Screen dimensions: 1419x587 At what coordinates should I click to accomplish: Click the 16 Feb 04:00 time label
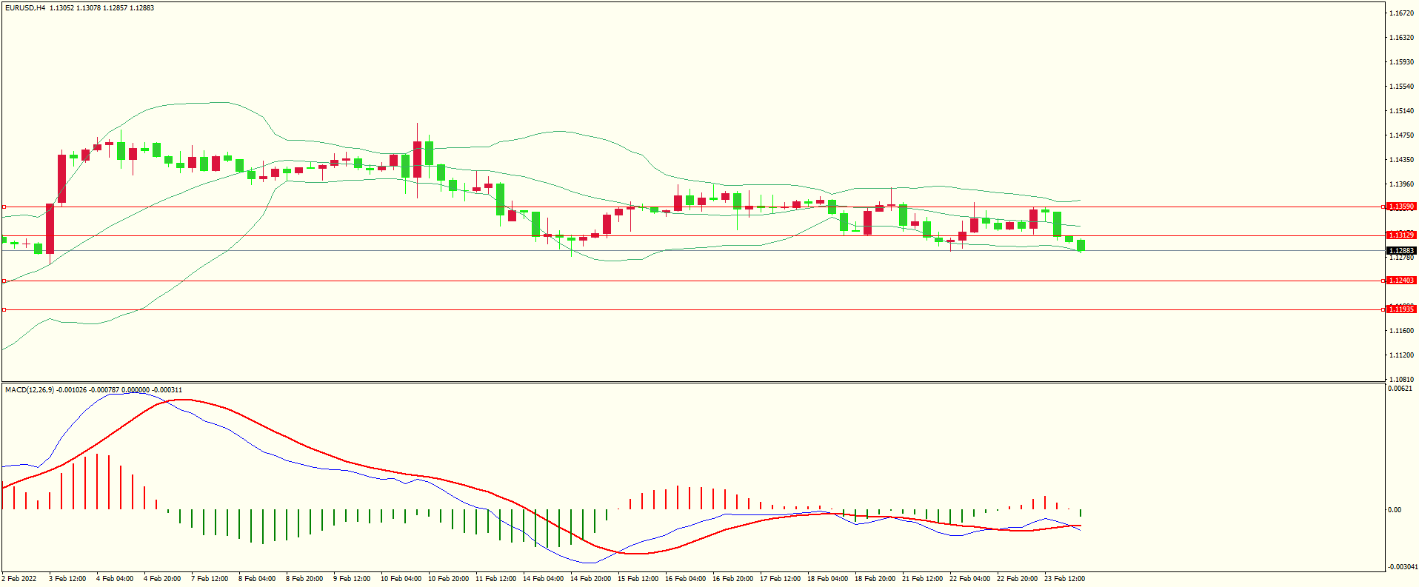tap(685, 579)
